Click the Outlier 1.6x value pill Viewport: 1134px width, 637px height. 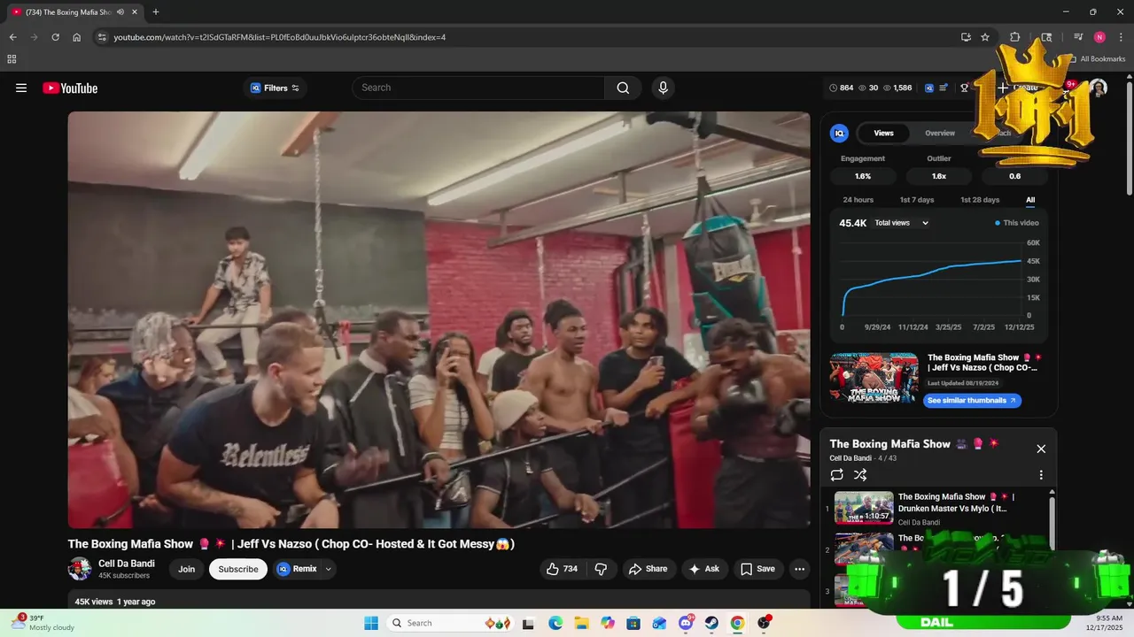pyautogui.click(x=939, y=176)
